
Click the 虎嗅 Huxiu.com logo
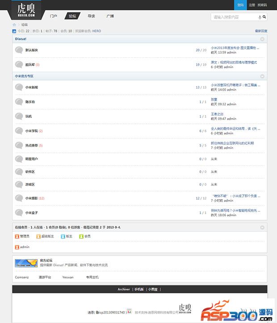(x=26, y=10)
